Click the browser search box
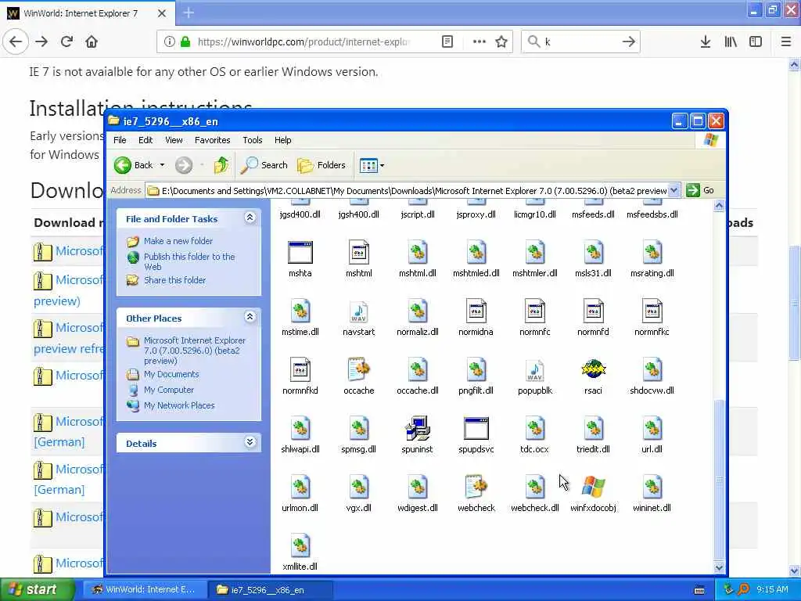Screen dimensions: 801x601 pos(580,42)
